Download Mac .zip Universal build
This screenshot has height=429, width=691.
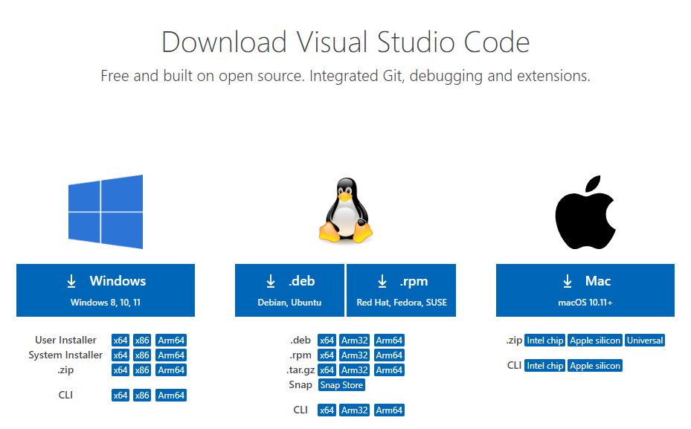645,341
